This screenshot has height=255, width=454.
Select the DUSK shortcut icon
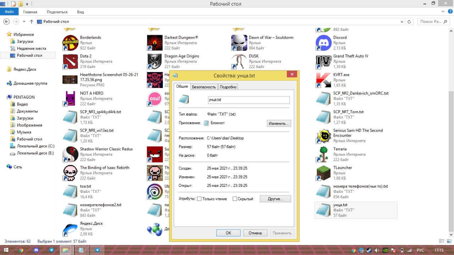[239, 62]
